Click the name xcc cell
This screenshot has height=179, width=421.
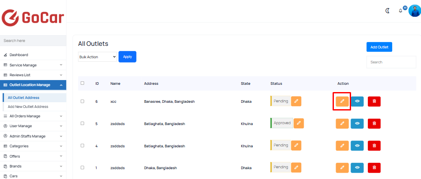point(114,101)
